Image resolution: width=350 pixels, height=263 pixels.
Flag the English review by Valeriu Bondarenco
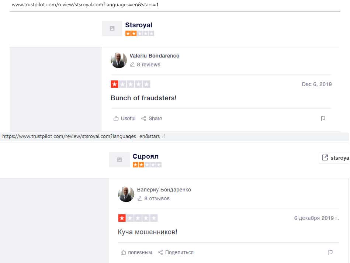(323, 118)
